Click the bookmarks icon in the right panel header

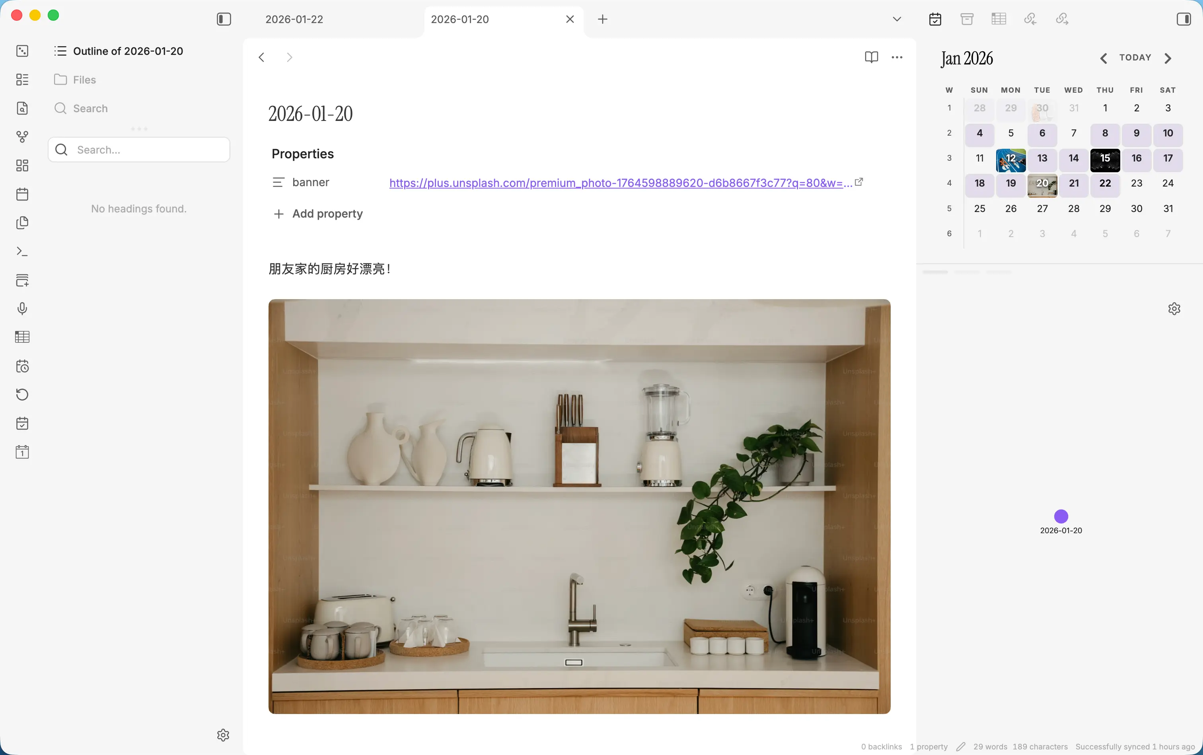pyautogui.click(x=967, y=19)
